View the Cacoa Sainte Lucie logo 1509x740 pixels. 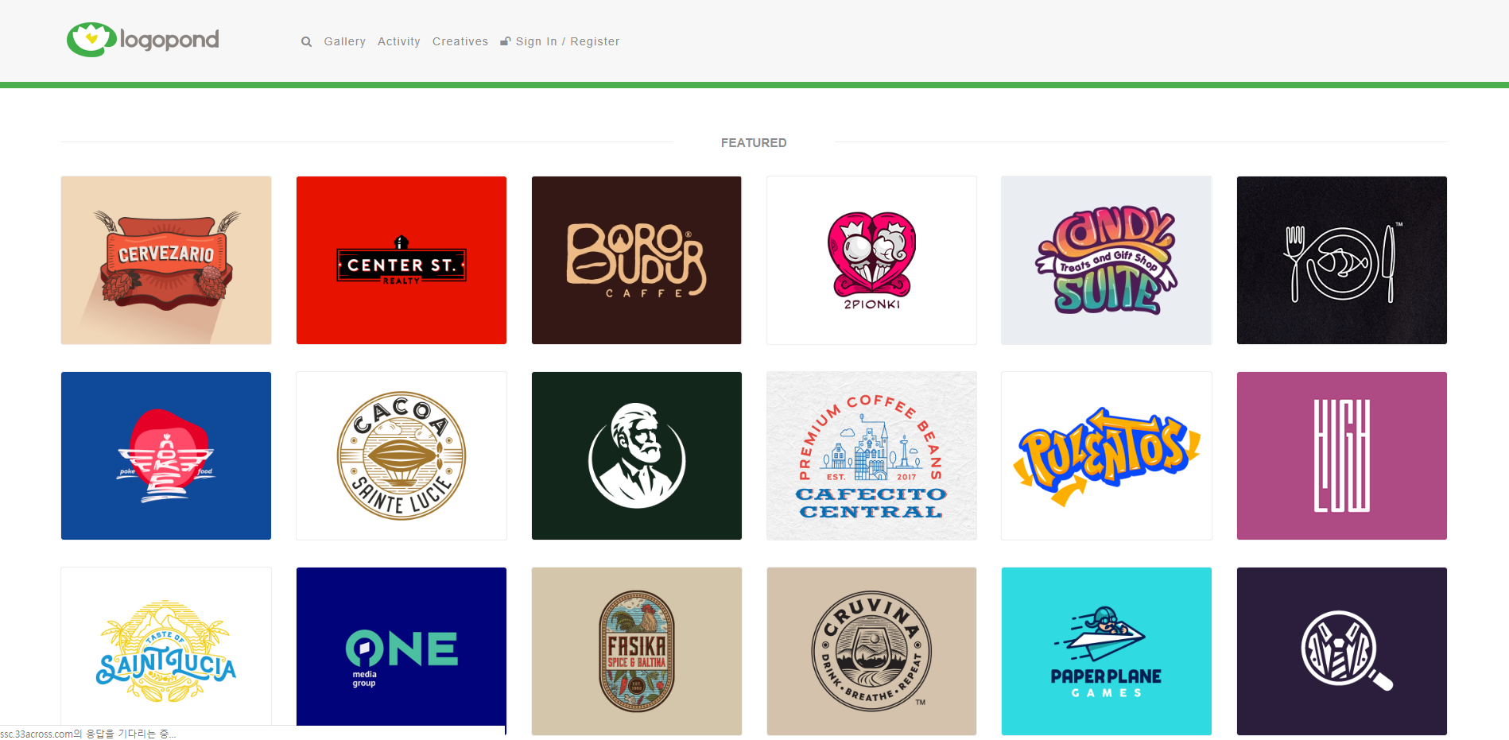coord(401,455)
